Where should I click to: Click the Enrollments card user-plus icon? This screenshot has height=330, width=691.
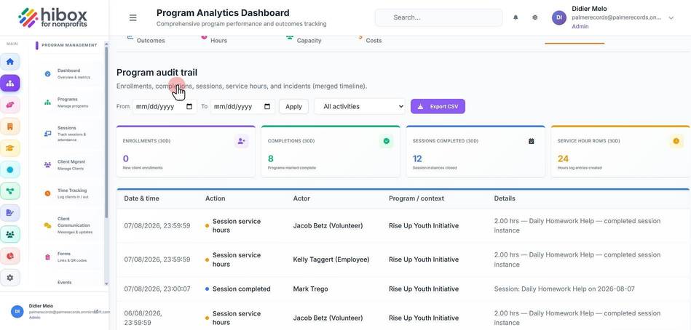tap(241, 141)
